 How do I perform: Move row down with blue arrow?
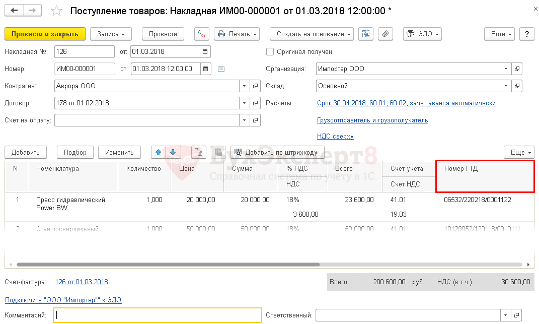pos(173,152)
